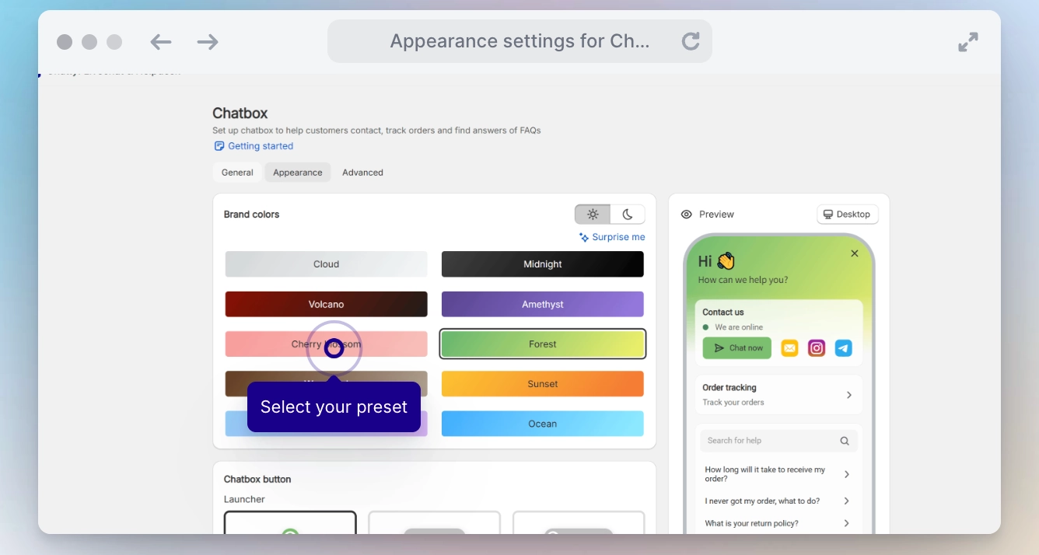Expand Order tracking chevron in preview
Image resolution: width=1039 pixels, height=555 pixels.
(849, 395)
